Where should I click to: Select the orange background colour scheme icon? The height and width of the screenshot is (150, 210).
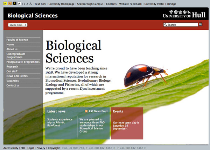10,3
